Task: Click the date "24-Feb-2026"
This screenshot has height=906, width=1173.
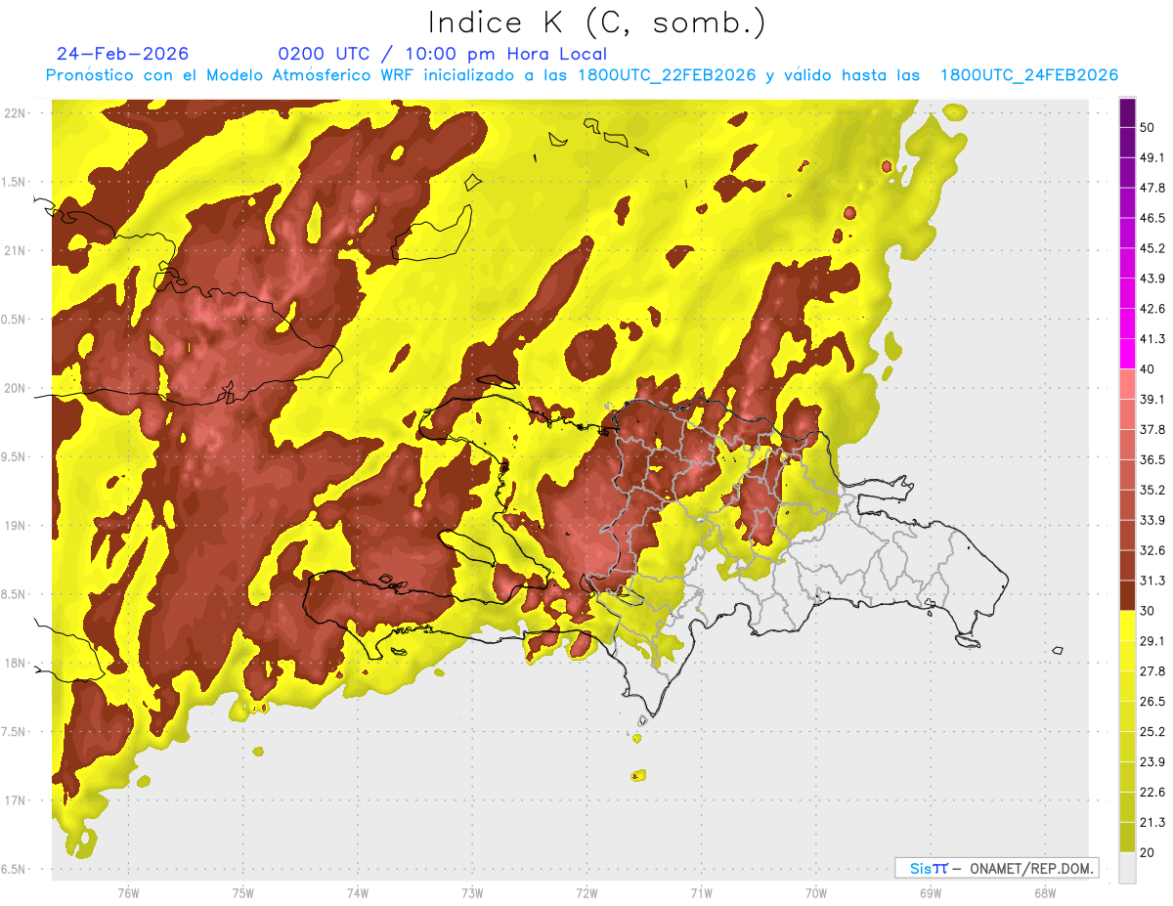Action: pyautogui.click(x=123, y=54)
